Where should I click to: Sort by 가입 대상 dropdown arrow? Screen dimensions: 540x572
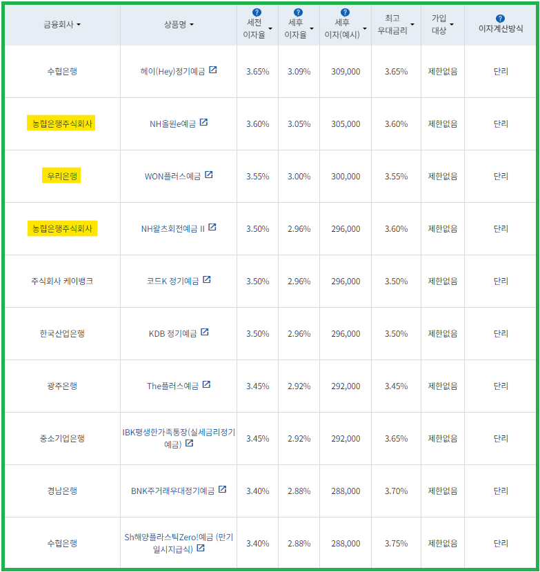(452, 25)
